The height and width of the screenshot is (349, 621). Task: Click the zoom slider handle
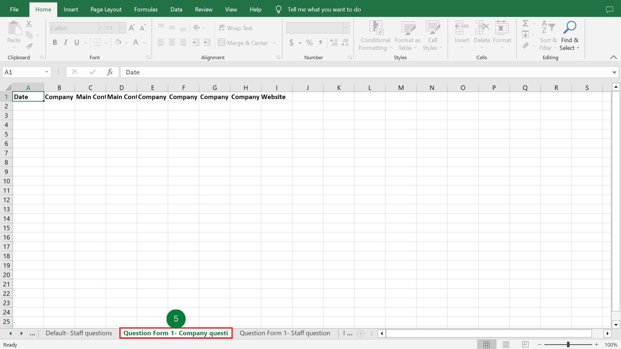coord(568,345)
